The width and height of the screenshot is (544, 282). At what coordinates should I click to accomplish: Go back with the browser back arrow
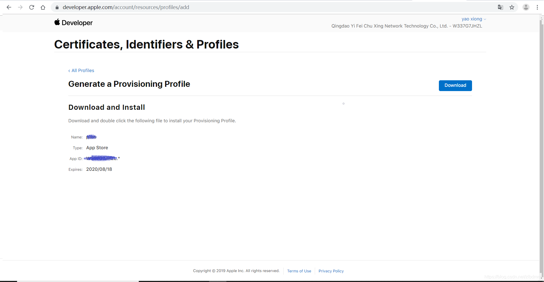point(9,7)
